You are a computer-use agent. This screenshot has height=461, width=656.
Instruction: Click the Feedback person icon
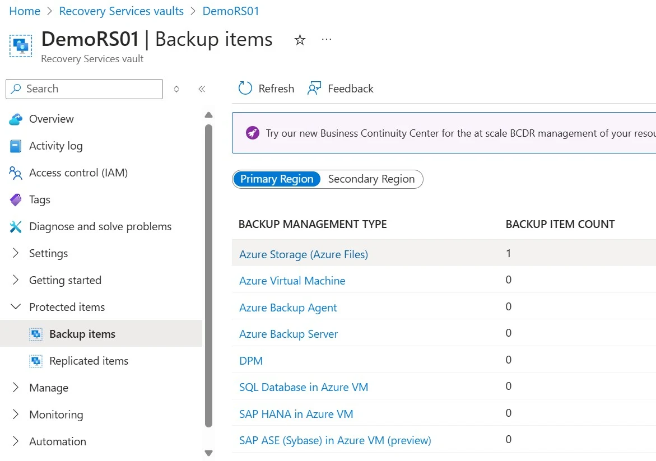(314, 89)
